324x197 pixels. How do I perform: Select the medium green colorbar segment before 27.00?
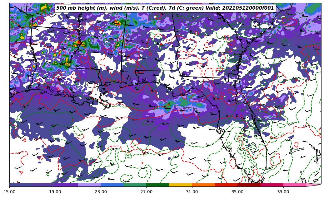135,185
